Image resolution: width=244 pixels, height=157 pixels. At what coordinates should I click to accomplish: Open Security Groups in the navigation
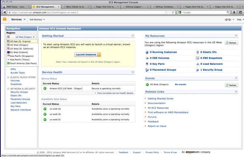(19, 92)
